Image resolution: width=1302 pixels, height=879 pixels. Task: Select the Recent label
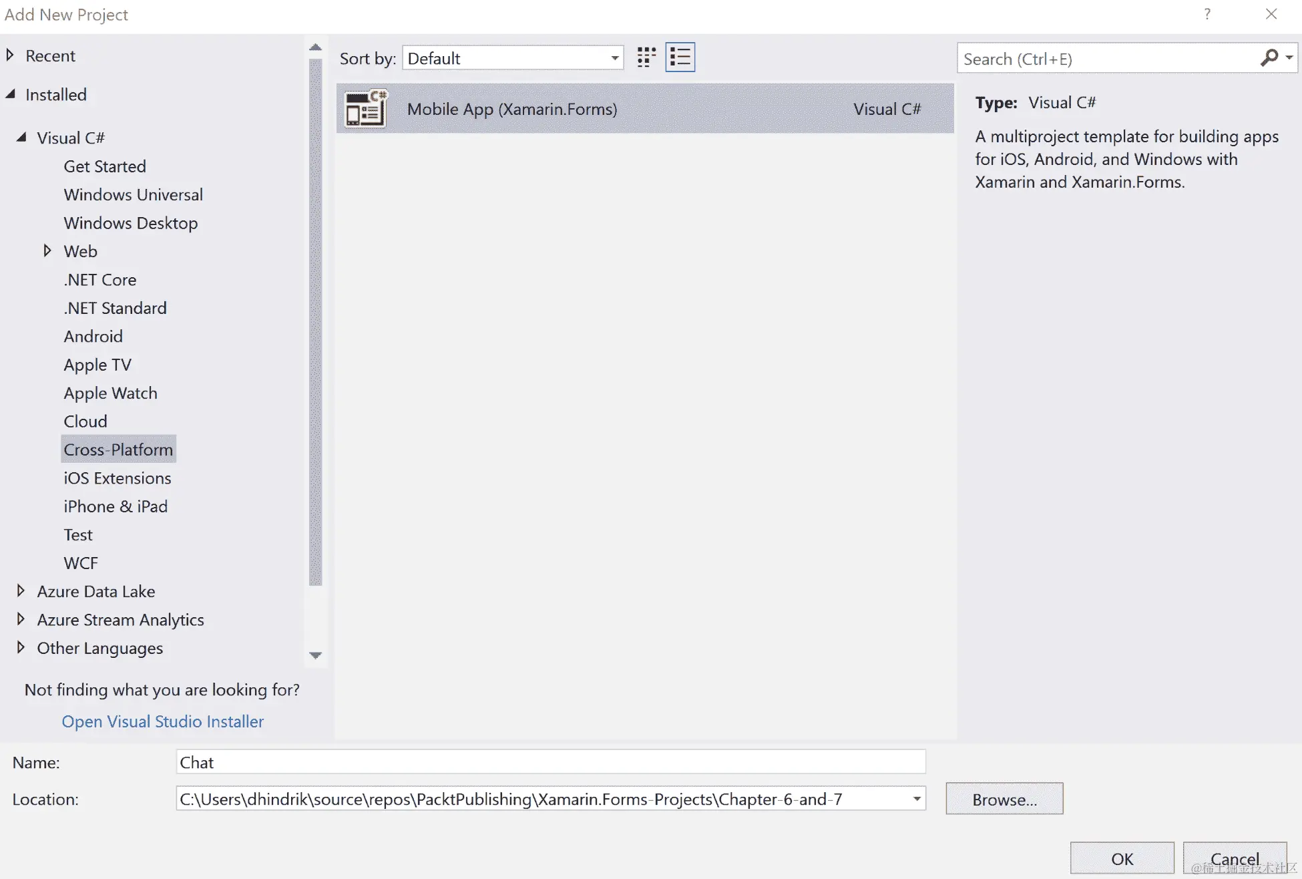click(x=51, y=55)
